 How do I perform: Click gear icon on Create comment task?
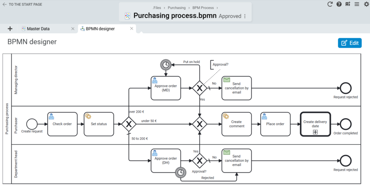(226, 116)
